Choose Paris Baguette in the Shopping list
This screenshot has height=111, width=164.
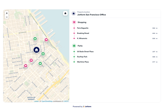pos(83,28)
